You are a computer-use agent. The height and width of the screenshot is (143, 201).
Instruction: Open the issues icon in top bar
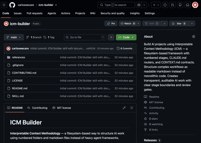point(165,5)
